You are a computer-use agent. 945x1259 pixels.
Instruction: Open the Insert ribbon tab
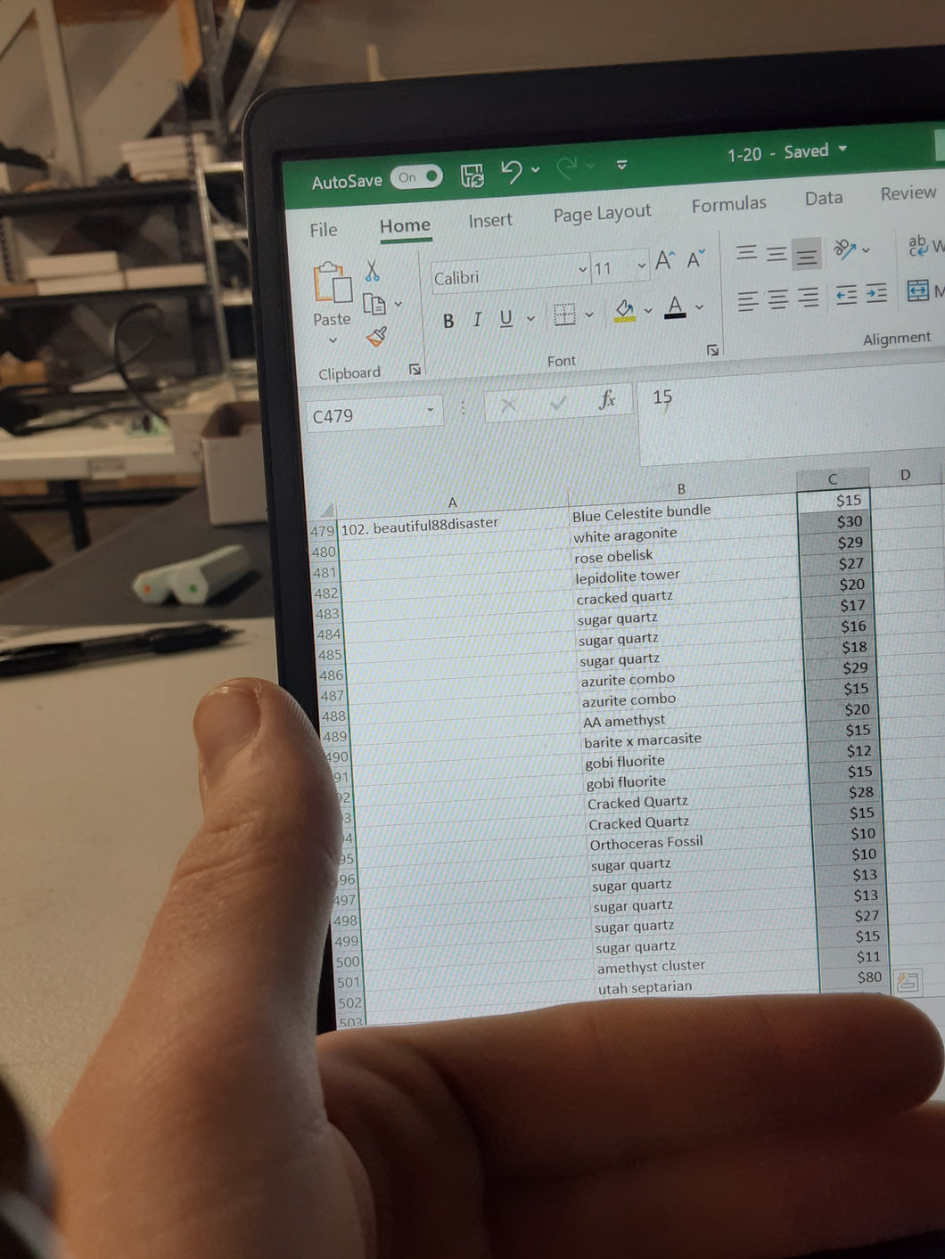click(490, 220)
